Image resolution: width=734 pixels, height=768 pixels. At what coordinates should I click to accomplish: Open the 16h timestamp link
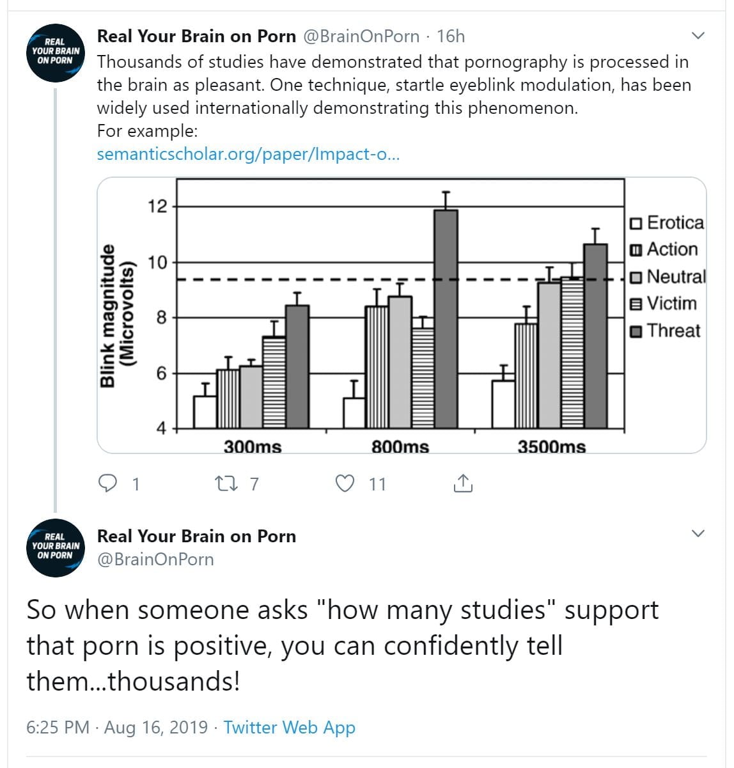[x=451, y=36]
